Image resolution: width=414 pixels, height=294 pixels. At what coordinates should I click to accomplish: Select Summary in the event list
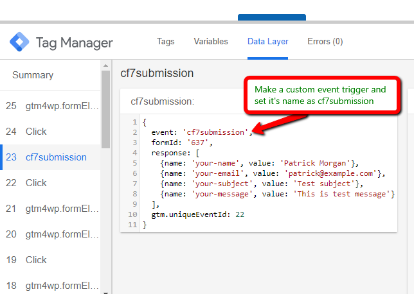[33, 75]
